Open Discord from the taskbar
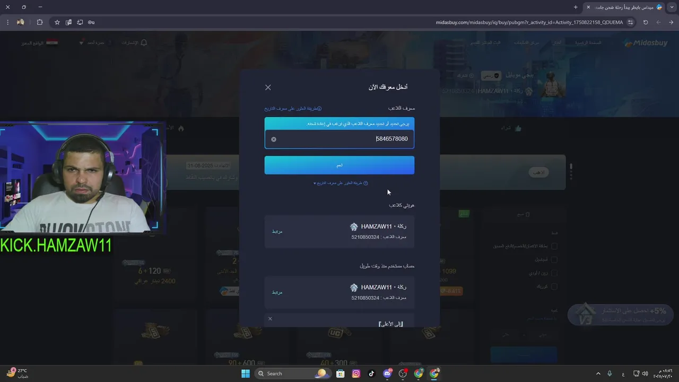679x382 pixels. [387, 374]
